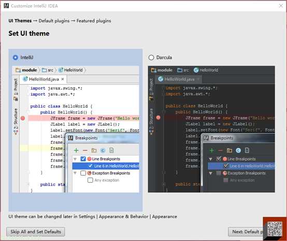Screen dimensions: 287x241
Task: Click the blue class icon in Darcula Breakpoints
Action: pyautogui.click(x=238, y=150)
